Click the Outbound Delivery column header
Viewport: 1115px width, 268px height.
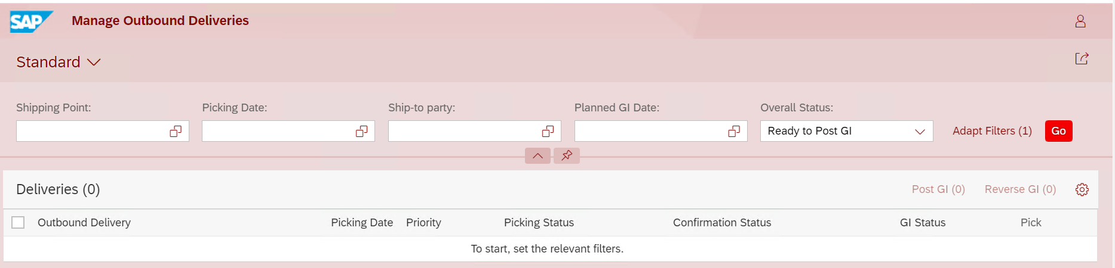tap(84, 222)
